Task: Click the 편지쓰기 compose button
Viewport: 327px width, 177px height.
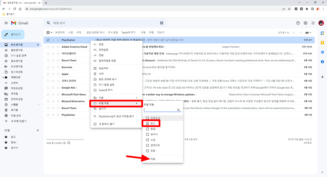Action: pos(13,34)
